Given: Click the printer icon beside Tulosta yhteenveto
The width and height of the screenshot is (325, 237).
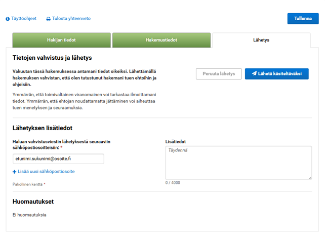Looking at the screenshot, I should [x=49, y=19].
